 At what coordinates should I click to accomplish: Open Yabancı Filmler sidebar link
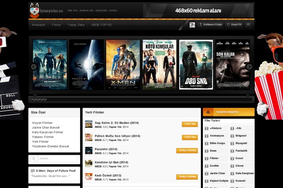pyautogui.click(x=43, y=137)
